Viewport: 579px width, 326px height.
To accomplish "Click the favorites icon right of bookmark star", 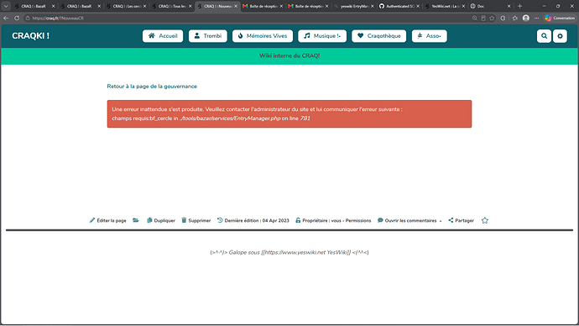I will 514,18.
